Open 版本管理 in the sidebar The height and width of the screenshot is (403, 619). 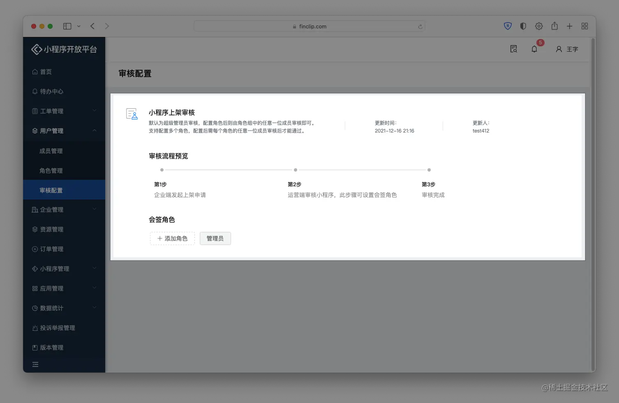point(64,348)
